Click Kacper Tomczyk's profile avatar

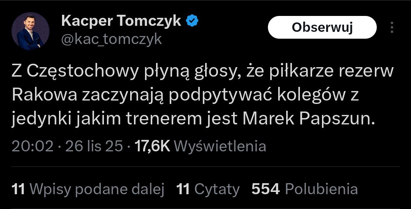click(x=30, y=31)
